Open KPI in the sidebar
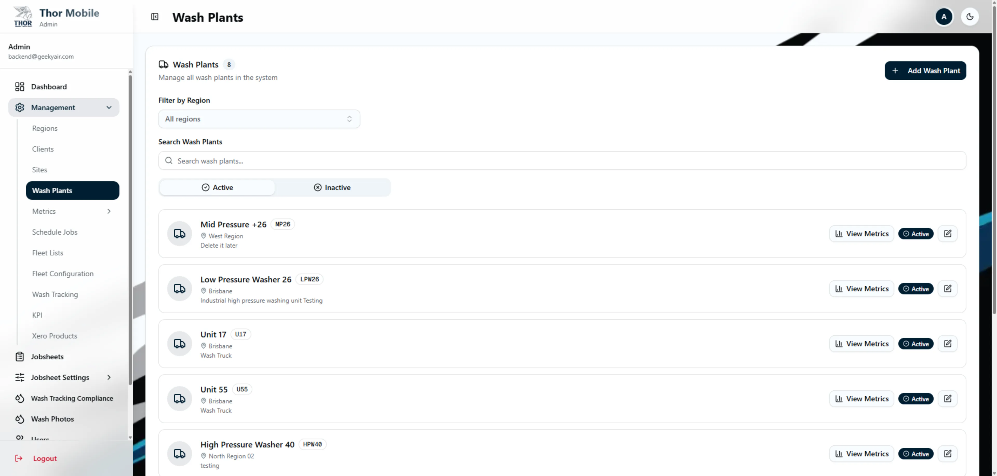The width and height of the screenshot is (997, 476). 72,315
